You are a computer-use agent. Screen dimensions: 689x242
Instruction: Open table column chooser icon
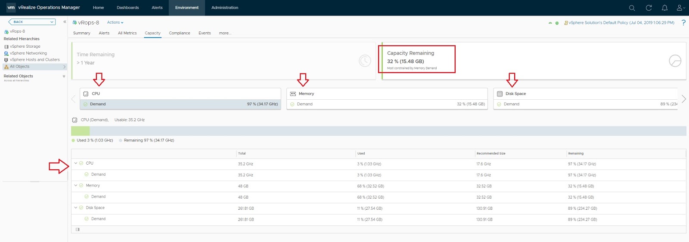78,230
